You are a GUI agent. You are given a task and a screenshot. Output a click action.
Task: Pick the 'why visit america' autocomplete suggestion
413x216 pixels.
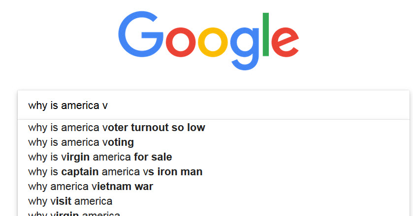[214, 201]
